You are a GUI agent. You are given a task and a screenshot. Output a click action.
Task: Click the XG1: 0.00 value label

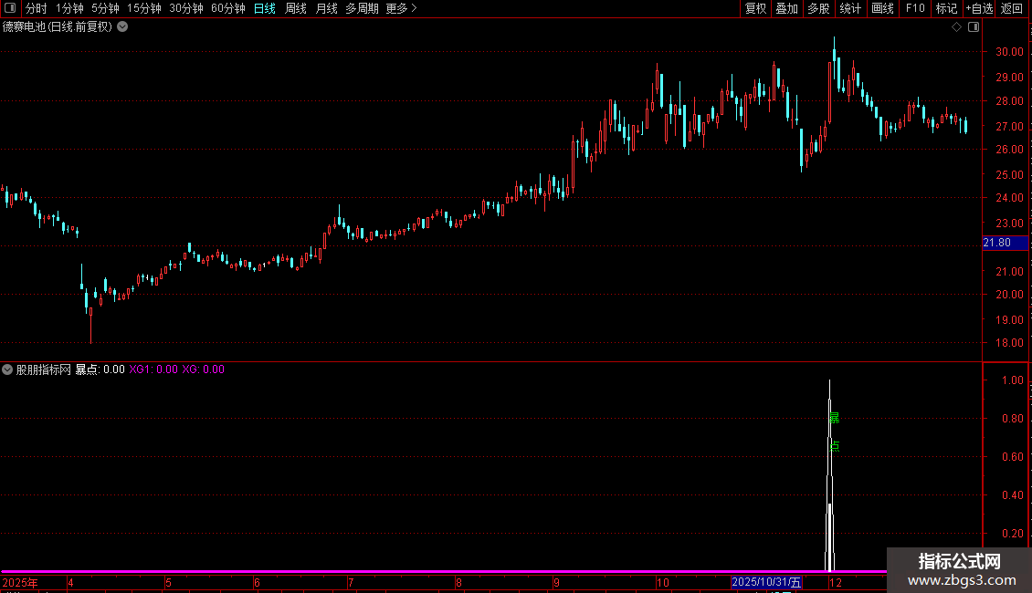(x=153, y=369)
